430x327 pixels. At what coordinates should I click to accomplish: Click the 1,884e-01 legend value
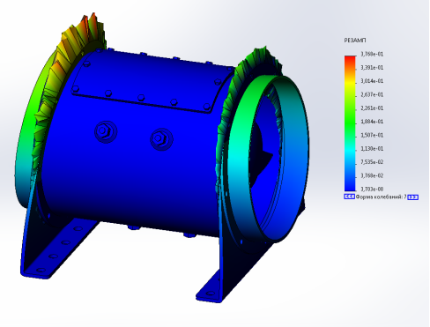pos(372,122)
